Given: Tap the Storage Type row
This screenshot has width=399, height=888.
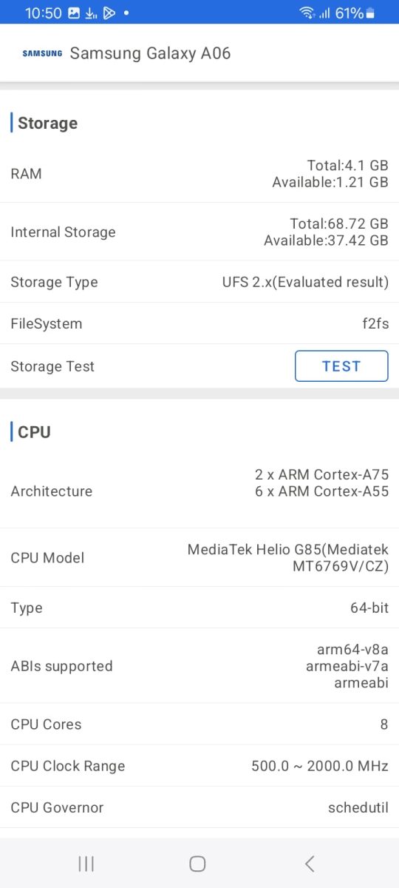Looking at the screenshot, I should (199, 282).
